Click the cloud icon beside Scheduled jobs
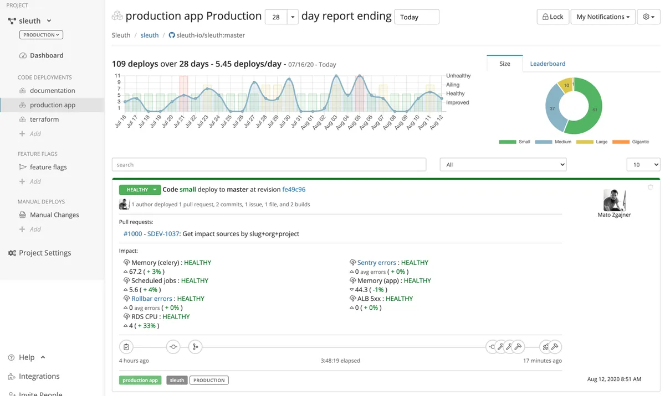Viewport: 665px width, 396px height. (x=126, y=281)
